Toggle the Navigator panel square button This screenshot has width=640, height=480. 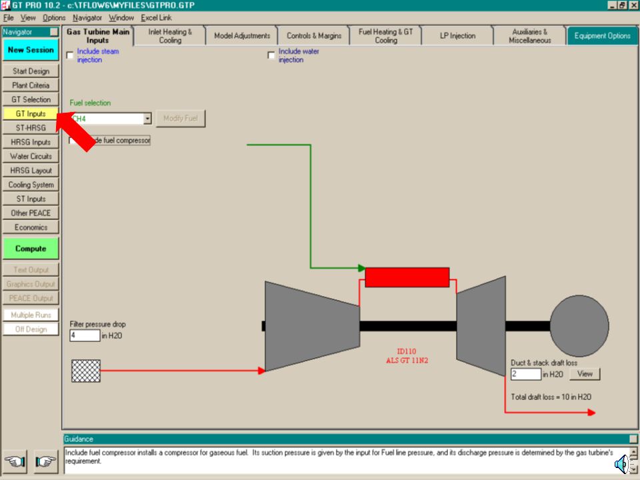[54, 32]
